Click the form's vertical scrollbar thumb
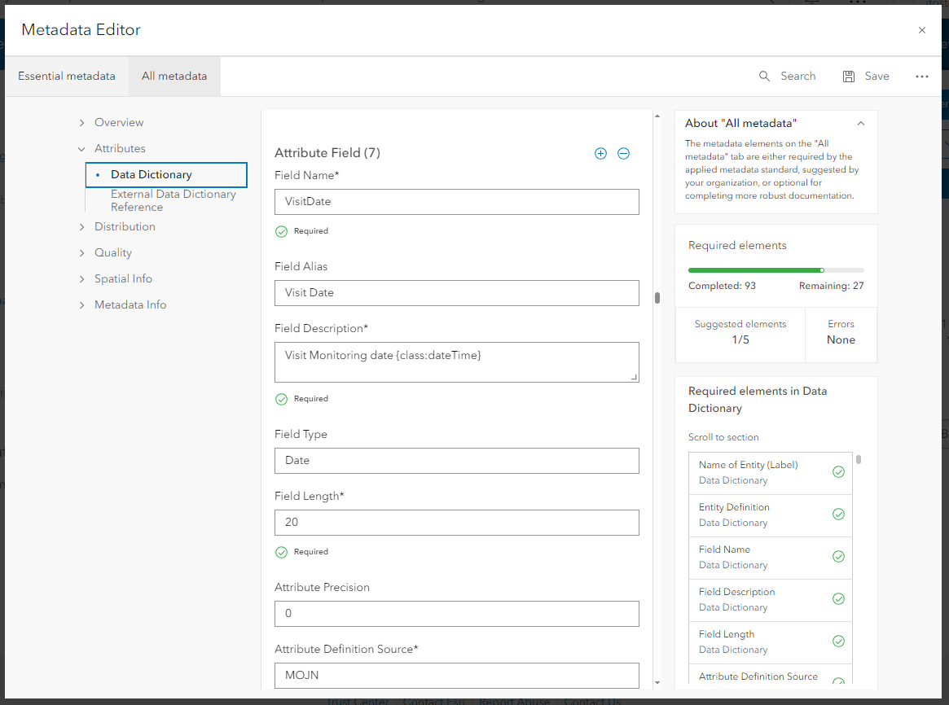949x705 pixels. (x=657, y=298)
